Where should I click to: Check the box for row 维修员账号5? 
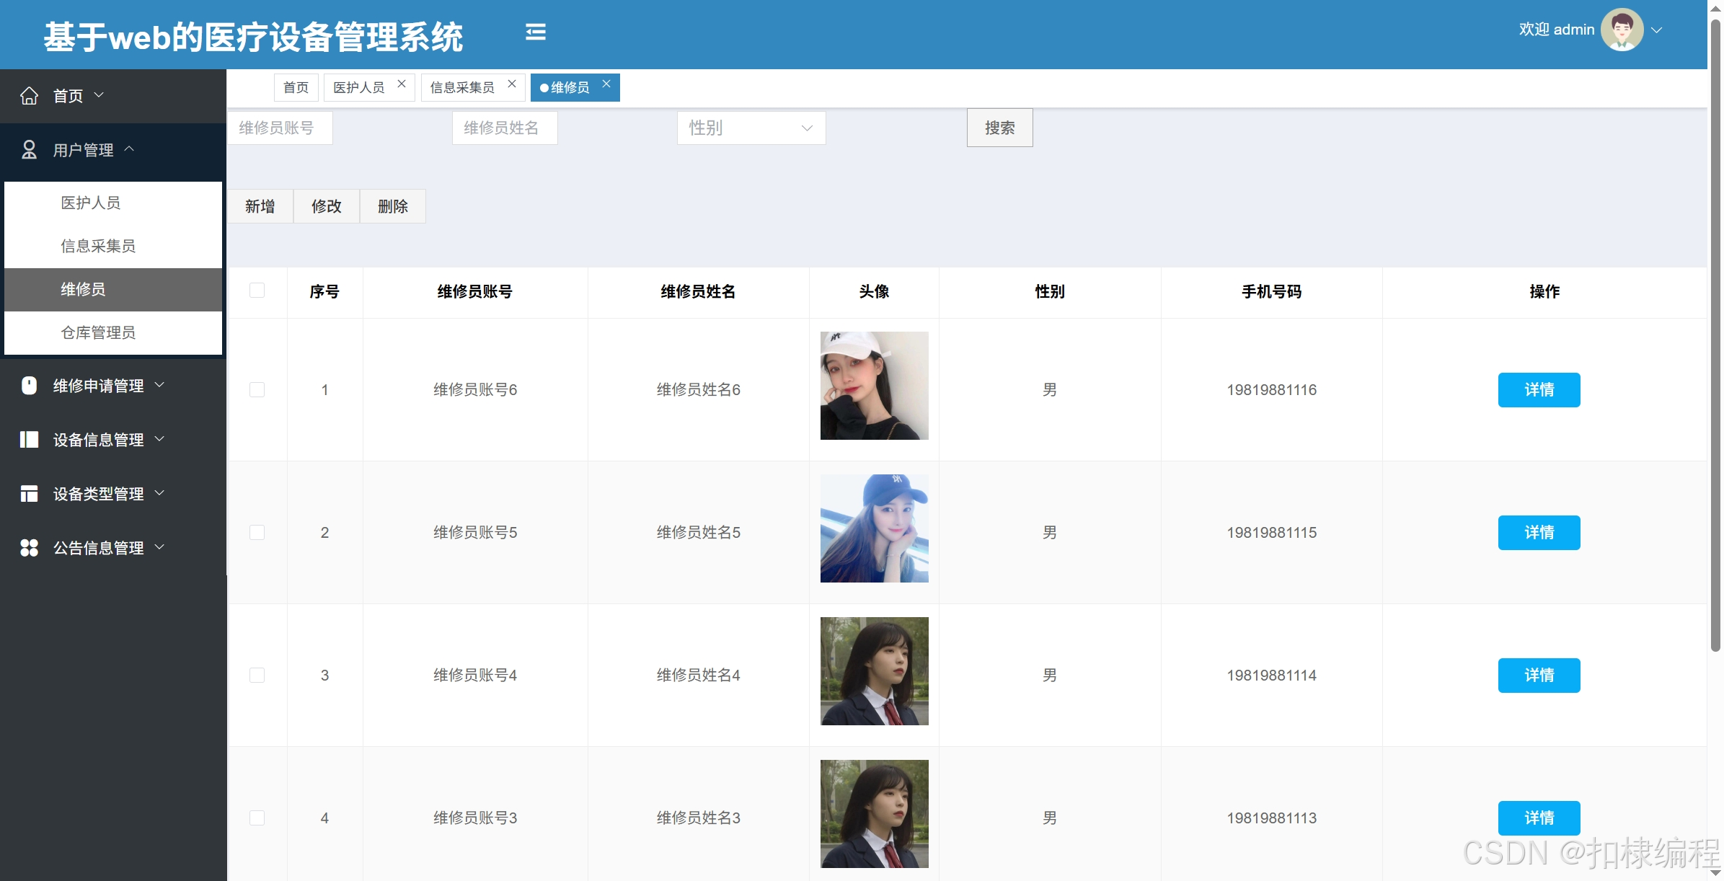coord(257,533)
